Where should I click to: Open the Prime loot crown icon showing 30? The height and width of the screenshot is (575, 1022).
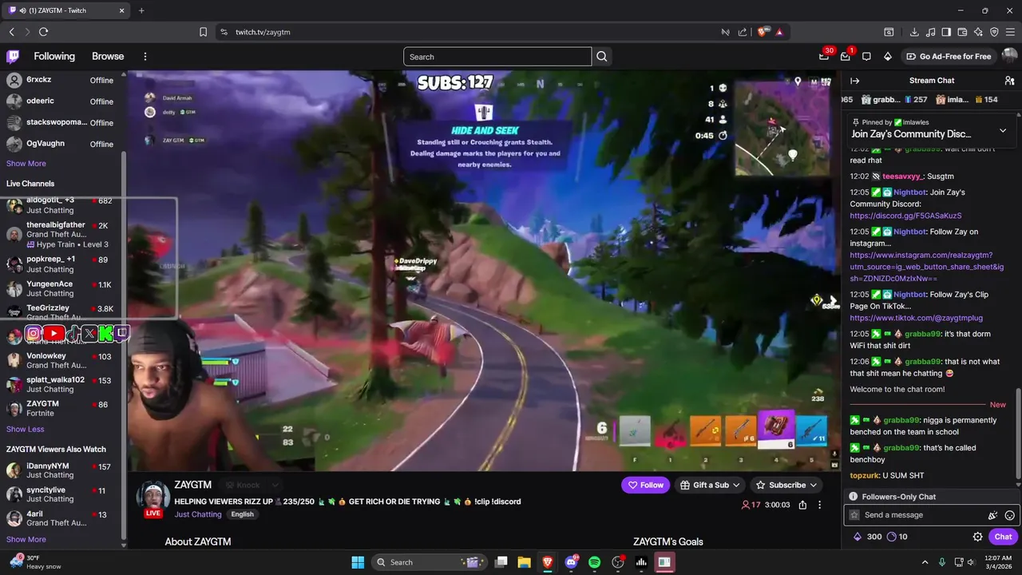pyautogui.click(x=824, y=56)
